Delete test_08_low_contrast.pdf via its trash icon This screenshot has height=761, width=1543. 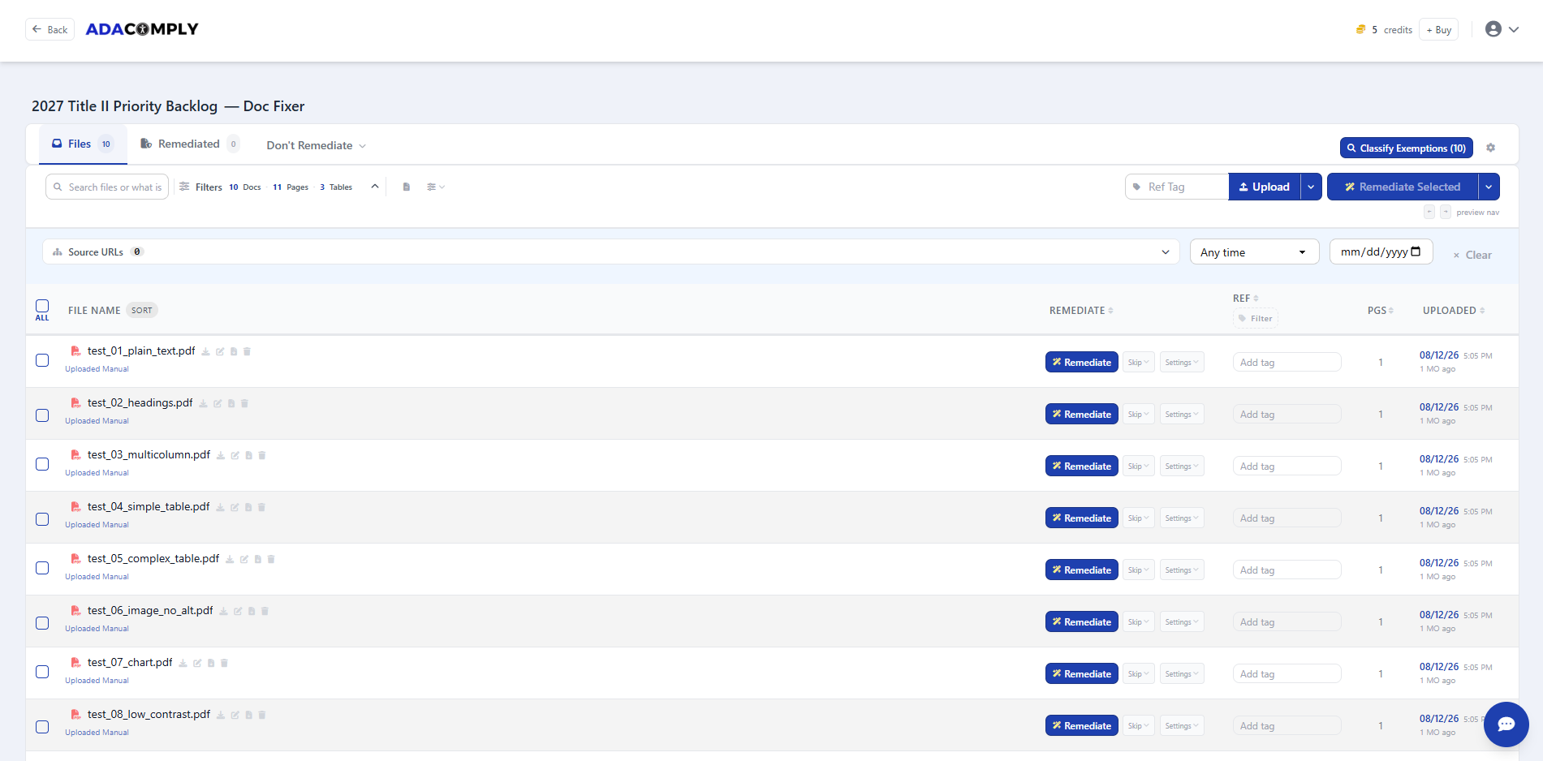(x=262, y=716)
